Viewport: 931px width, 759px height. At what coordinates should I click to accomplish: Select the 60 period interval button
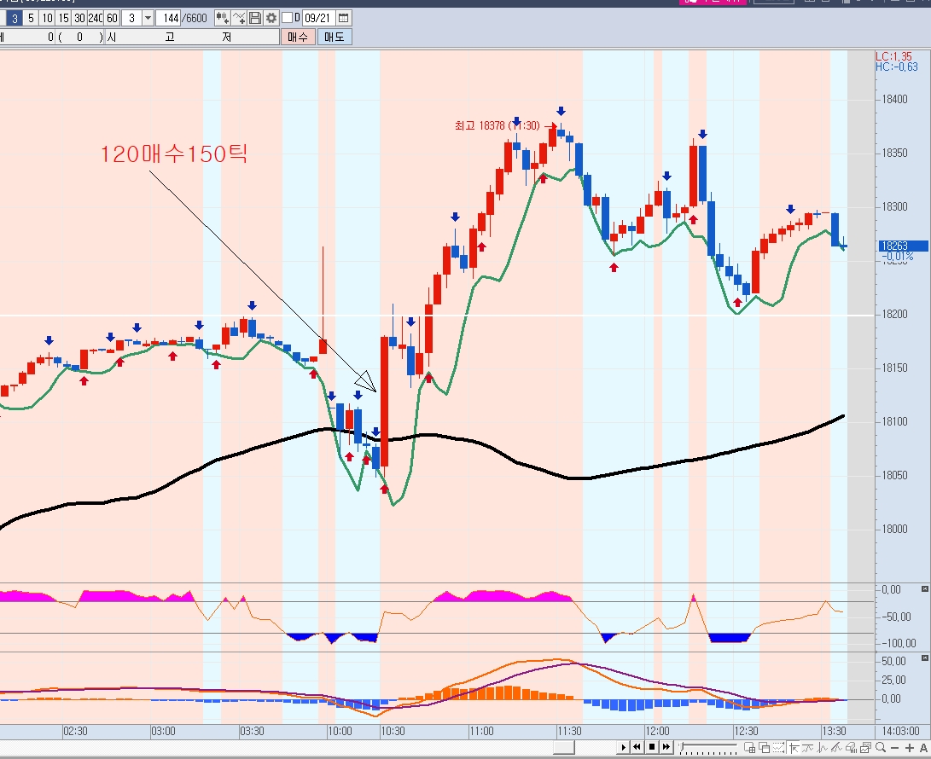tap(112, 17)
